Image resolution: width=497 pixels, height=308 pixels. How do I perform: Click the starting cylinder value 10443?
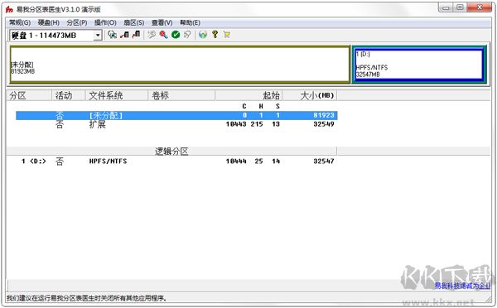pyautogui.click(x=236, y=124)
